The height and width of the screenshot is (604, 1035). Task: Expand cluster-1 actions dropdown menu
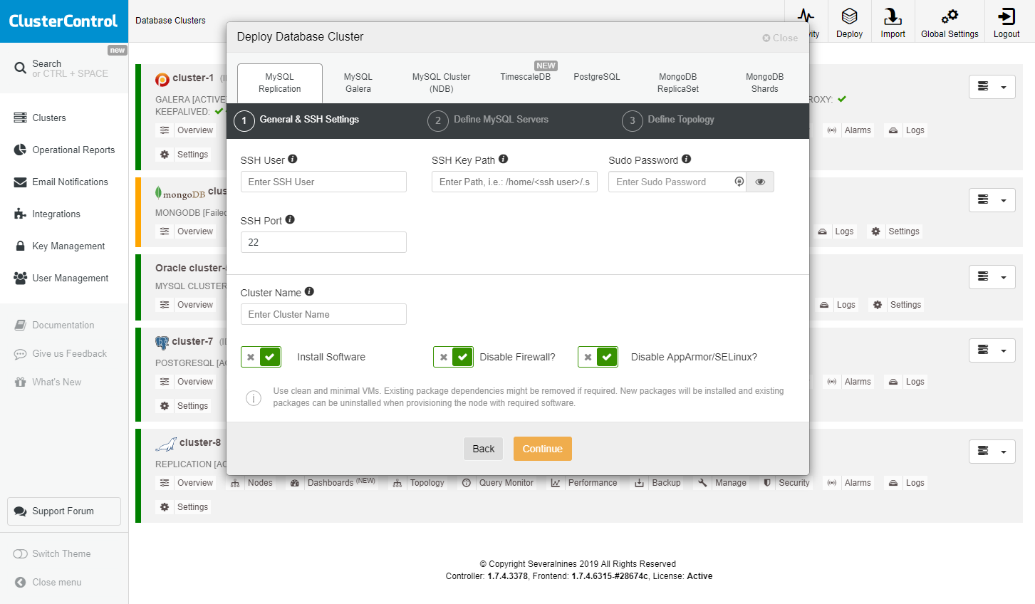click(992, 87)
